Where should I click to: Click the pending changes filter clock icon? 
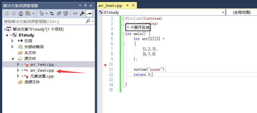(x=42, y=14)
